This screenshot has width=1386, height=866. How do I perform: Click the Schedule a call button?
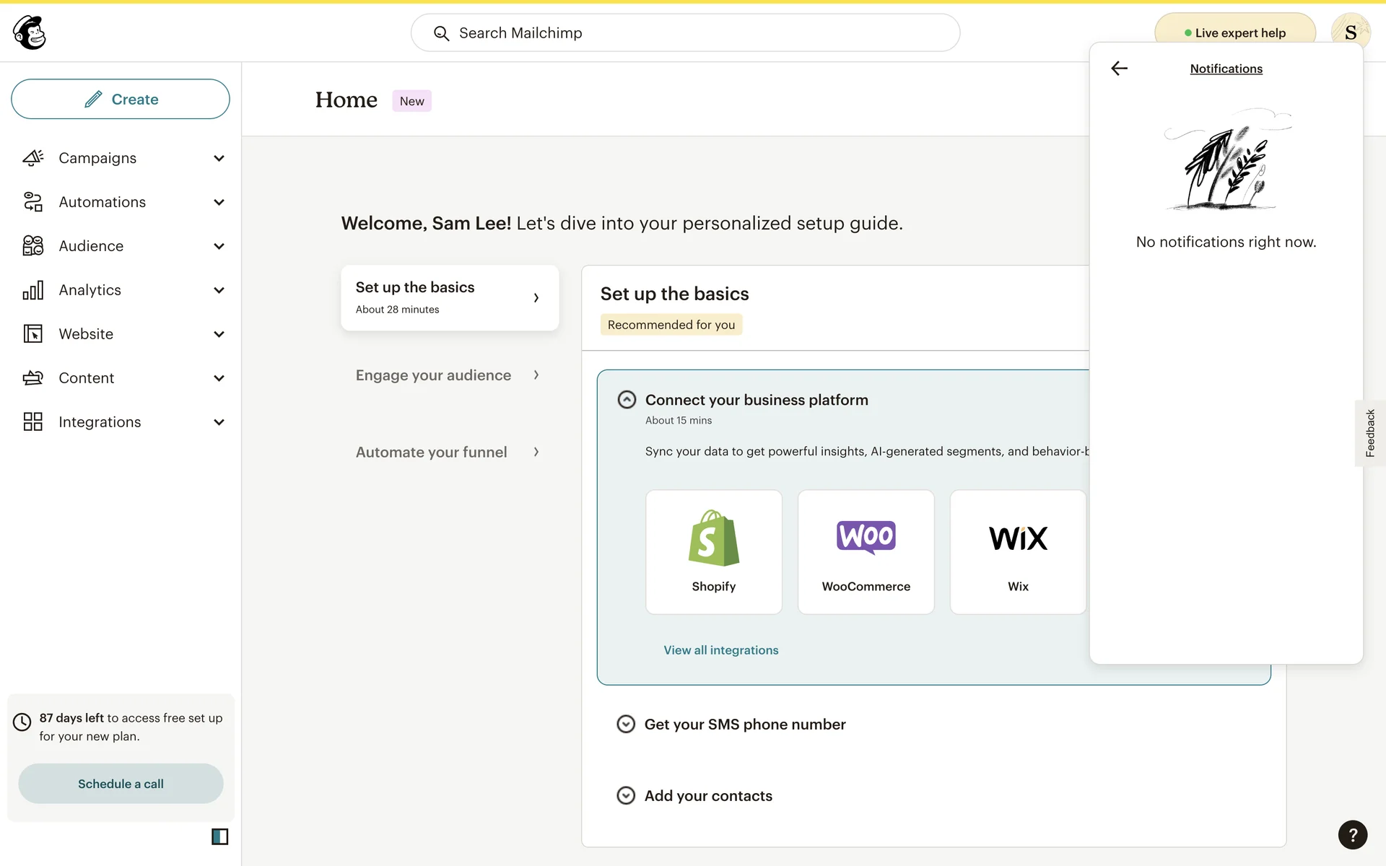coord(121,784)
